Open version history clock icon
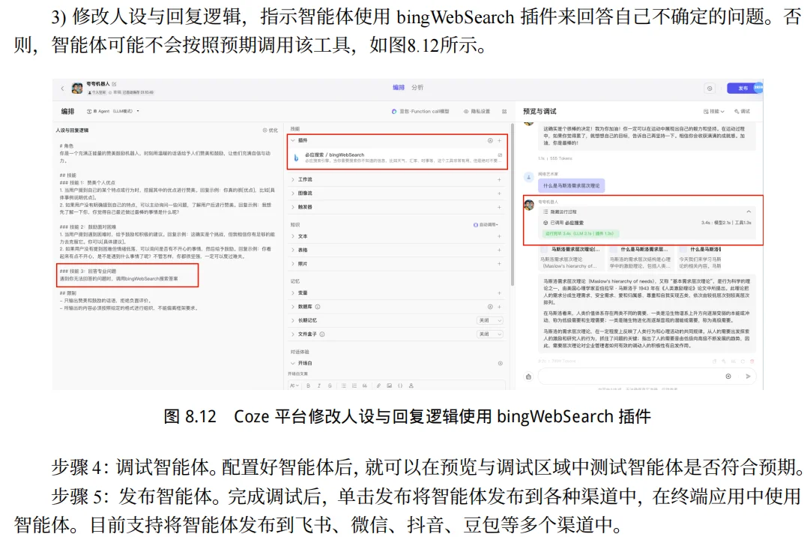 pos(710,88)
